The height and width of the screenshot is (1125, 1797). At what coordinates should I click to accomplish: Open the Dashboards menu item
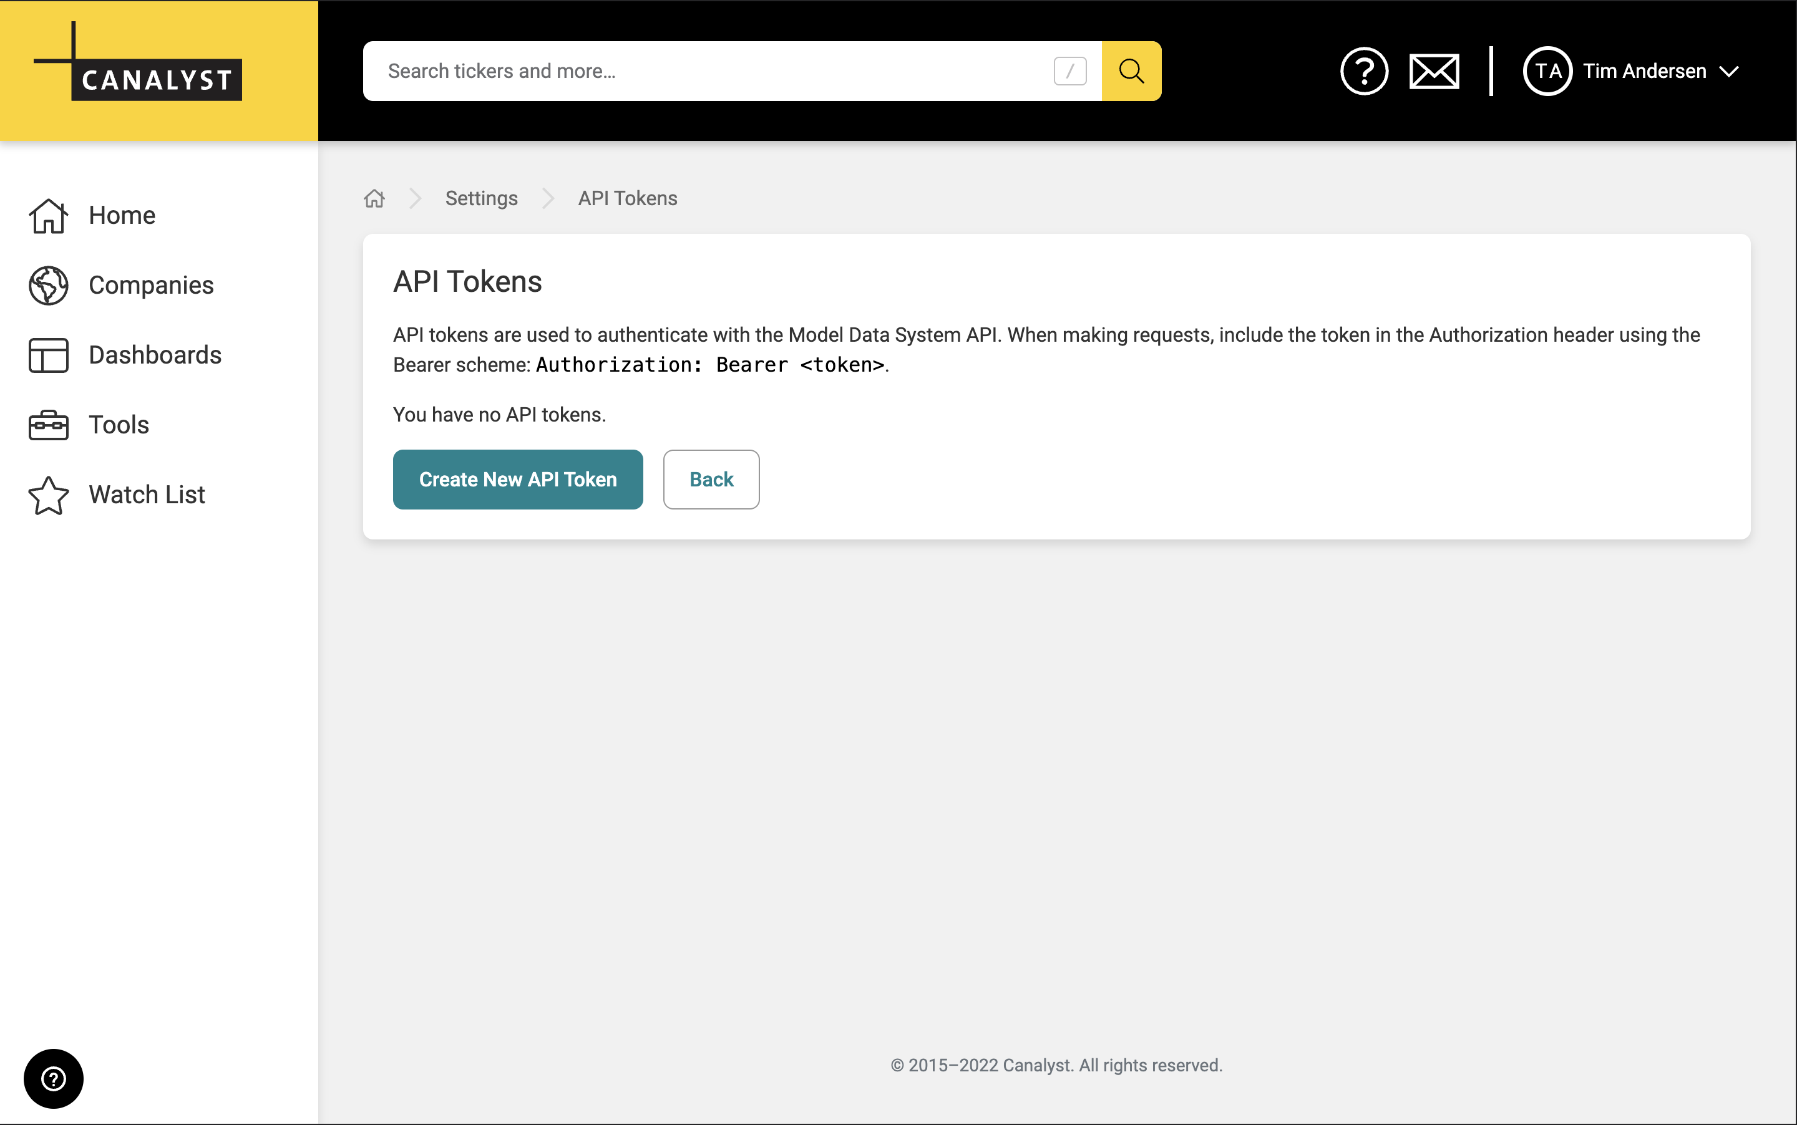tap(155, 355)
